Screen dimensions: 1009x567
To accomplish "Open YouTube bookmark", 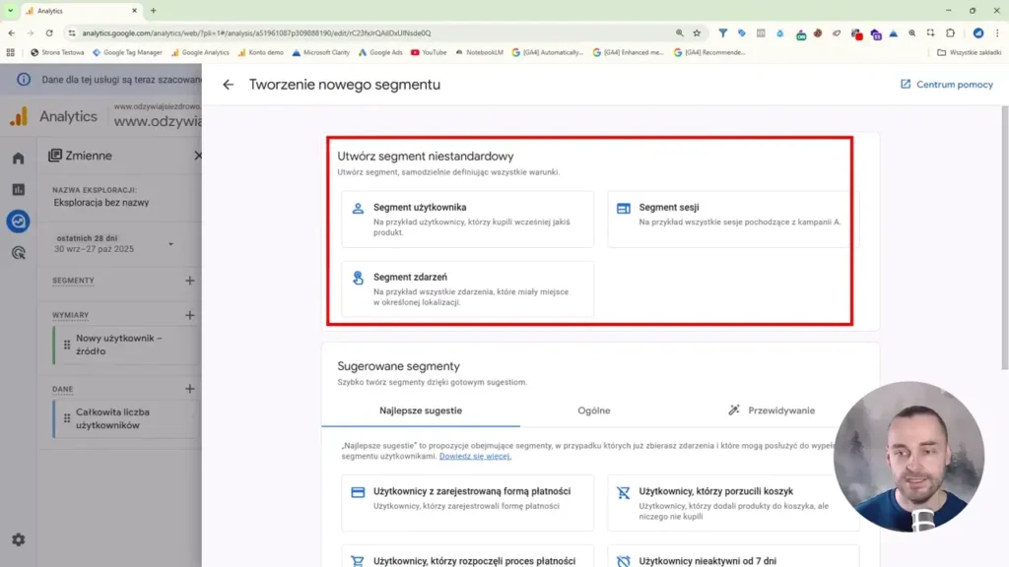I will 429,53.
